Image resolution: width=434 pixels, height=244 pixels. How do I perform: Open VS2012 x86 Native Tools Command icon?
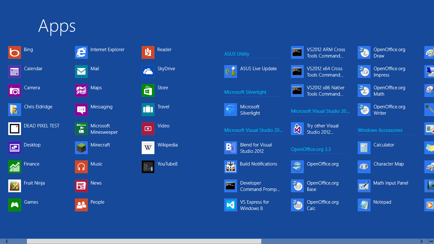click(297, 91)
